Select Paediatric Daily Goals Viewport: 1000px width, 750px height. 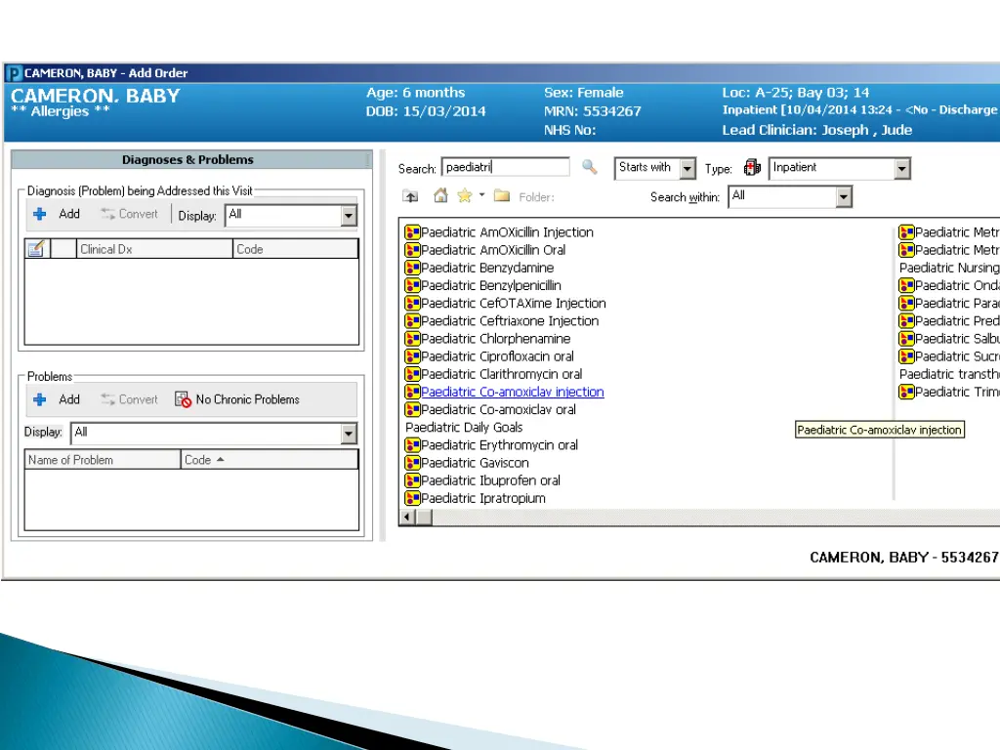point(464,428)
